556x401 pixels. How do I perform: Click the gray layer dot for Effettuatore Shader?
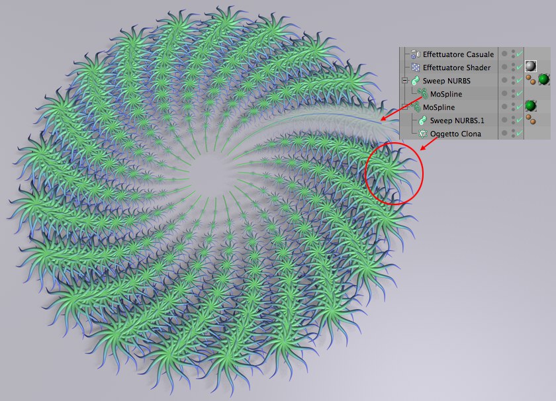(x=504, y=67)
